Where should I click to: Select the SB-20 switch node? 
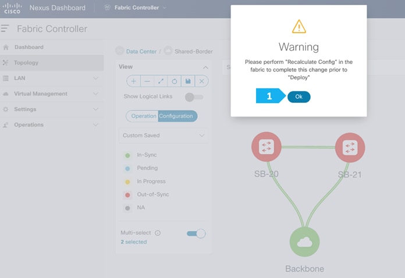[x=267, y=147]
